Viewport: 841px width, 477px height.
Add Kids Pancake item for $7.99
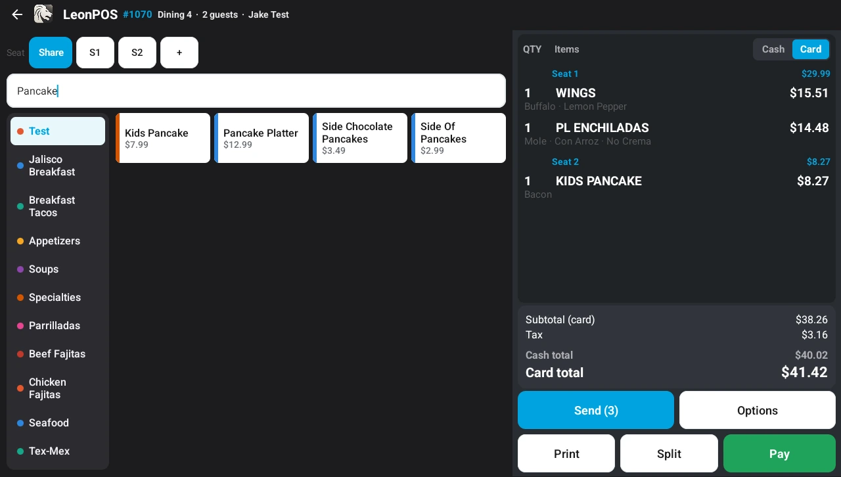coord(163,138)
